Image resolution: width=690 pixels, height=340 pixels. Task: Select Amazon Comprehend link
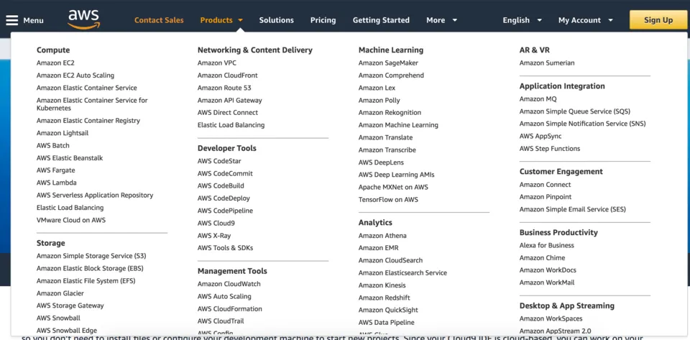[391, 75]
